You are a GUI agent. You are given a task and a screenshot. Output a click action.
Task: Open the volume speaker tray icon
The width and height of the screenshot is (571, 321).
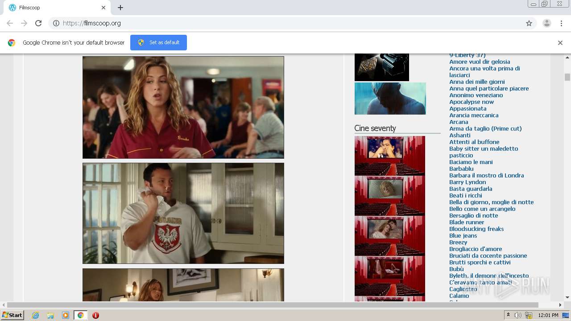(518, 315)
